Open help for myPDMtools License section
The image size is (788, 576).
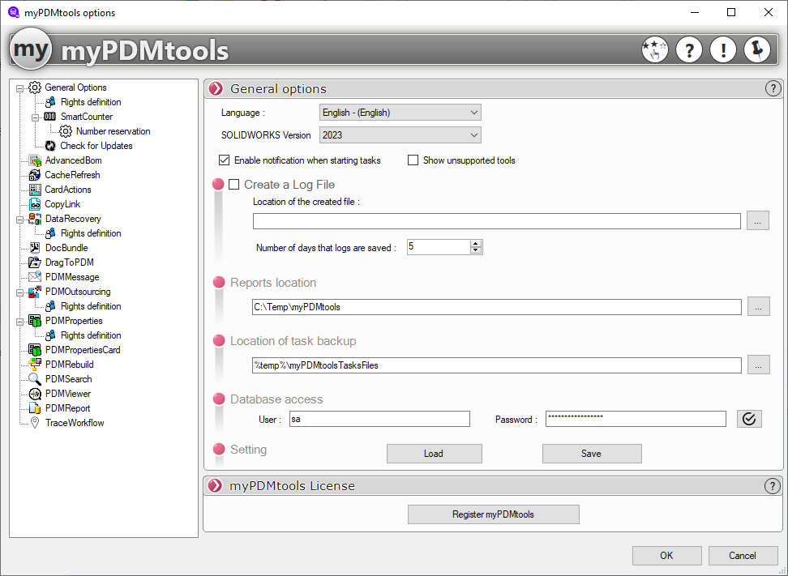773,486
